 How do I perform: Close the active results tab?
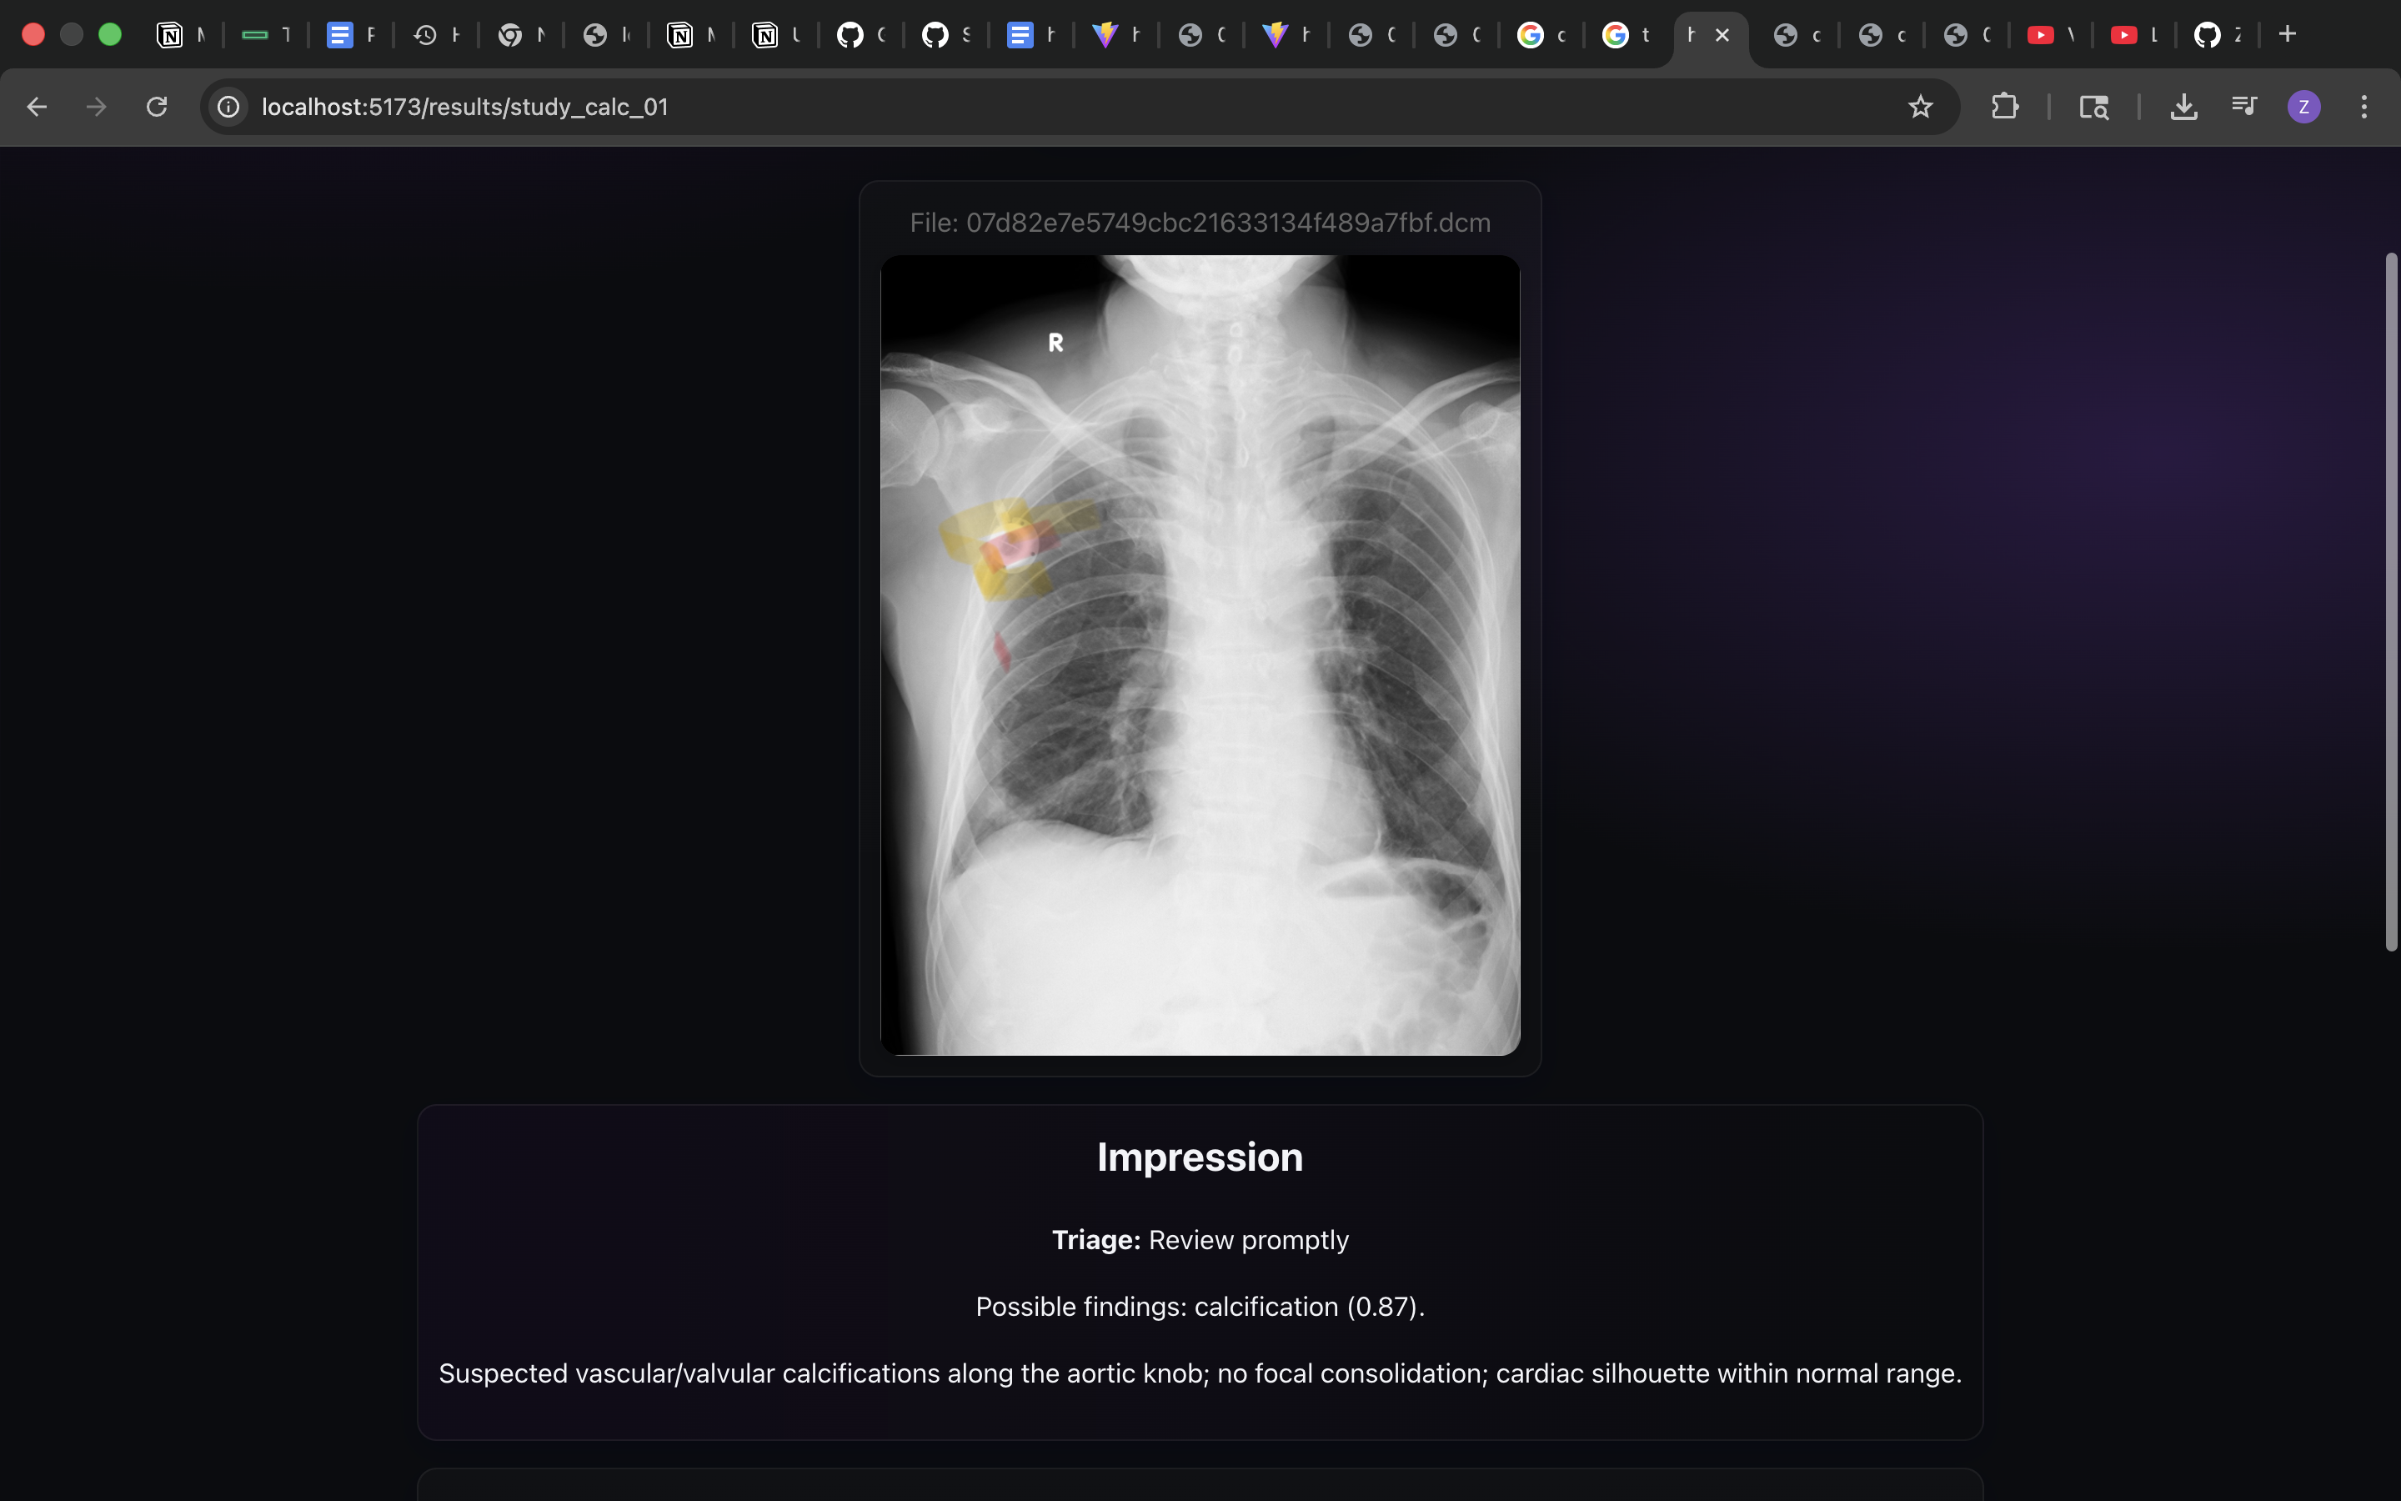coord(1723,35)
